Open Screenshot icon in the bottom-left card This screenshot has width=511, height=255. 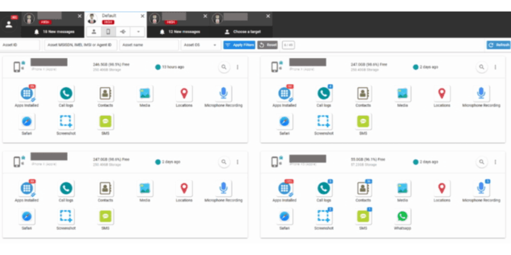tap(66, 217)
